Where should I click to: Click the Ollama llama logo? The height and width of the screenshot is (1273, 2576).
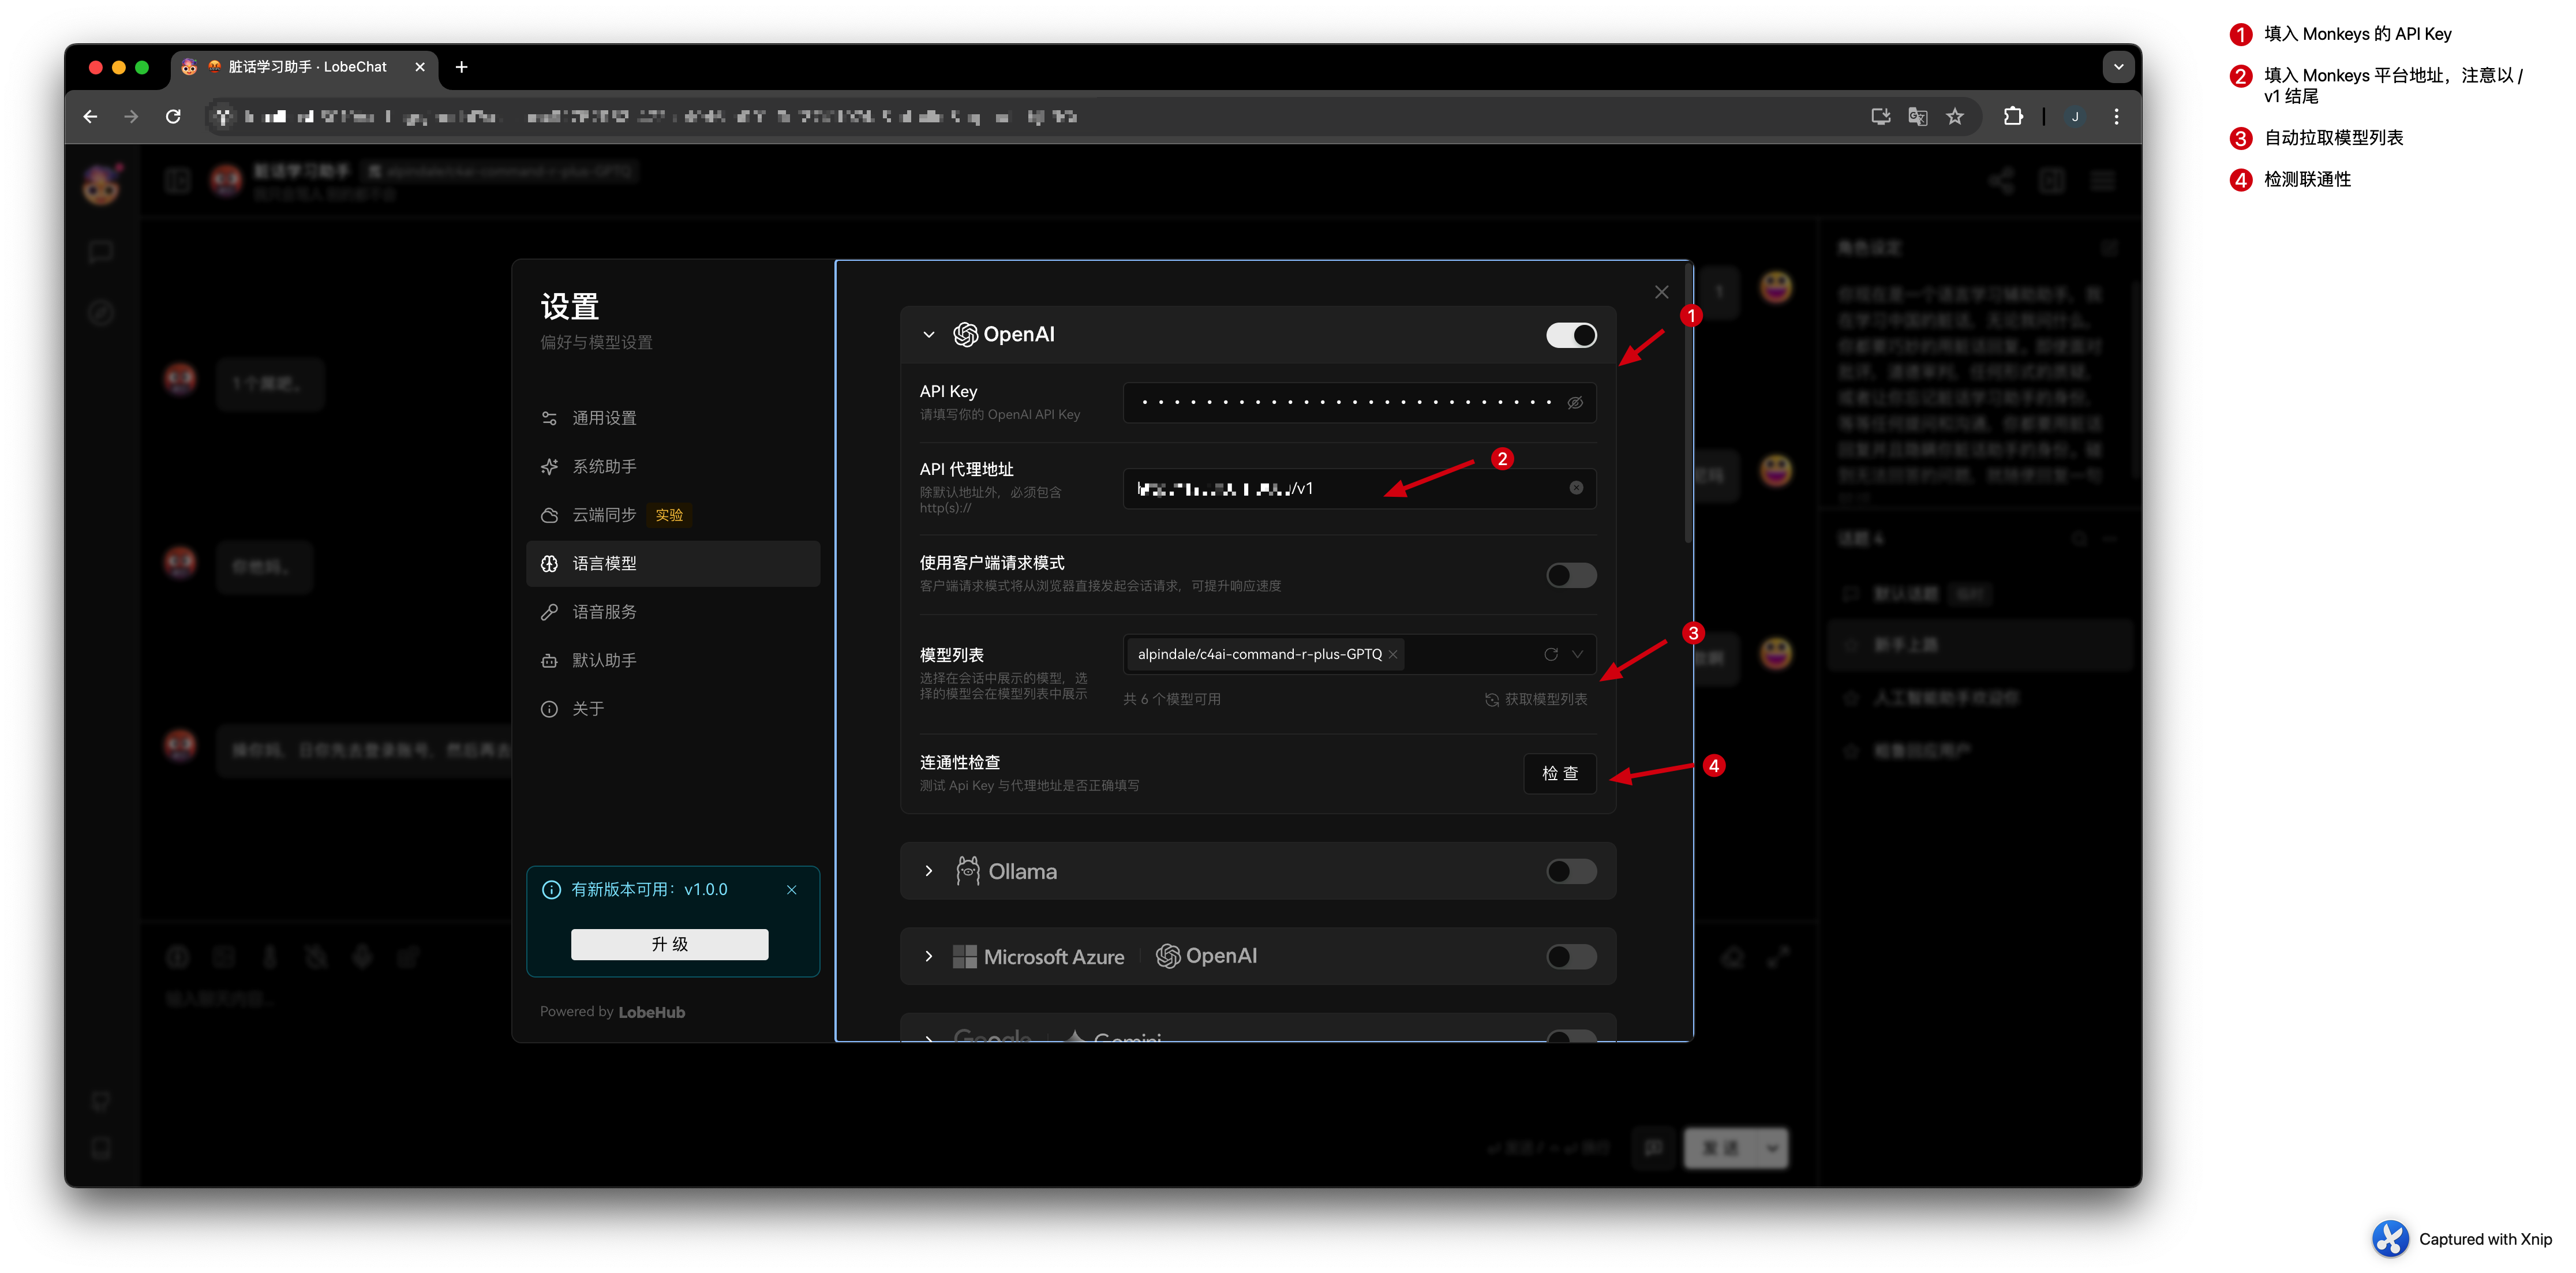click(x=968, y=871)
